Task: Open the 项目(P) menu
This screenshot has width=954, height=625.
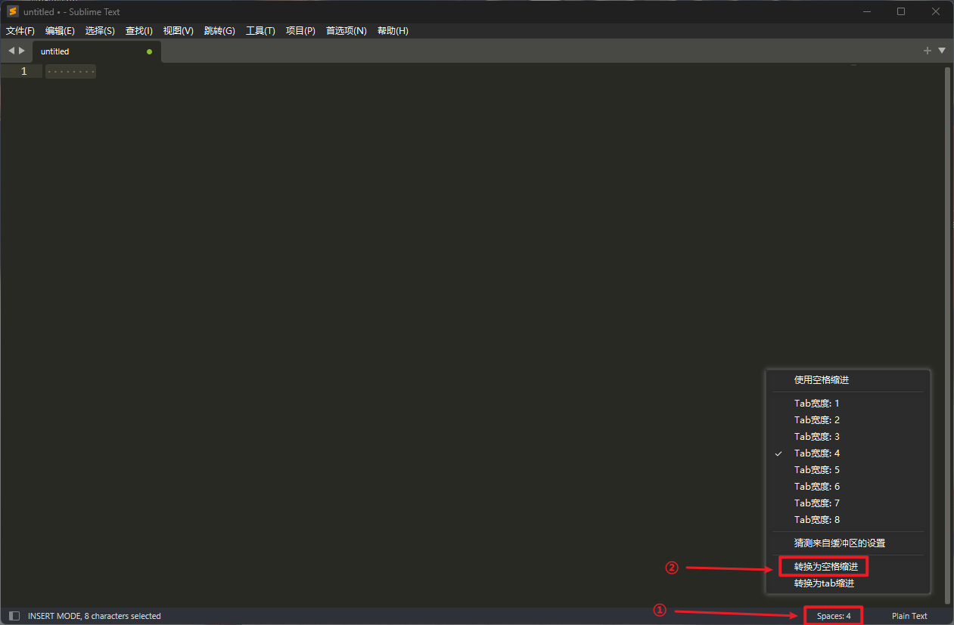Action: coord(300,31)
